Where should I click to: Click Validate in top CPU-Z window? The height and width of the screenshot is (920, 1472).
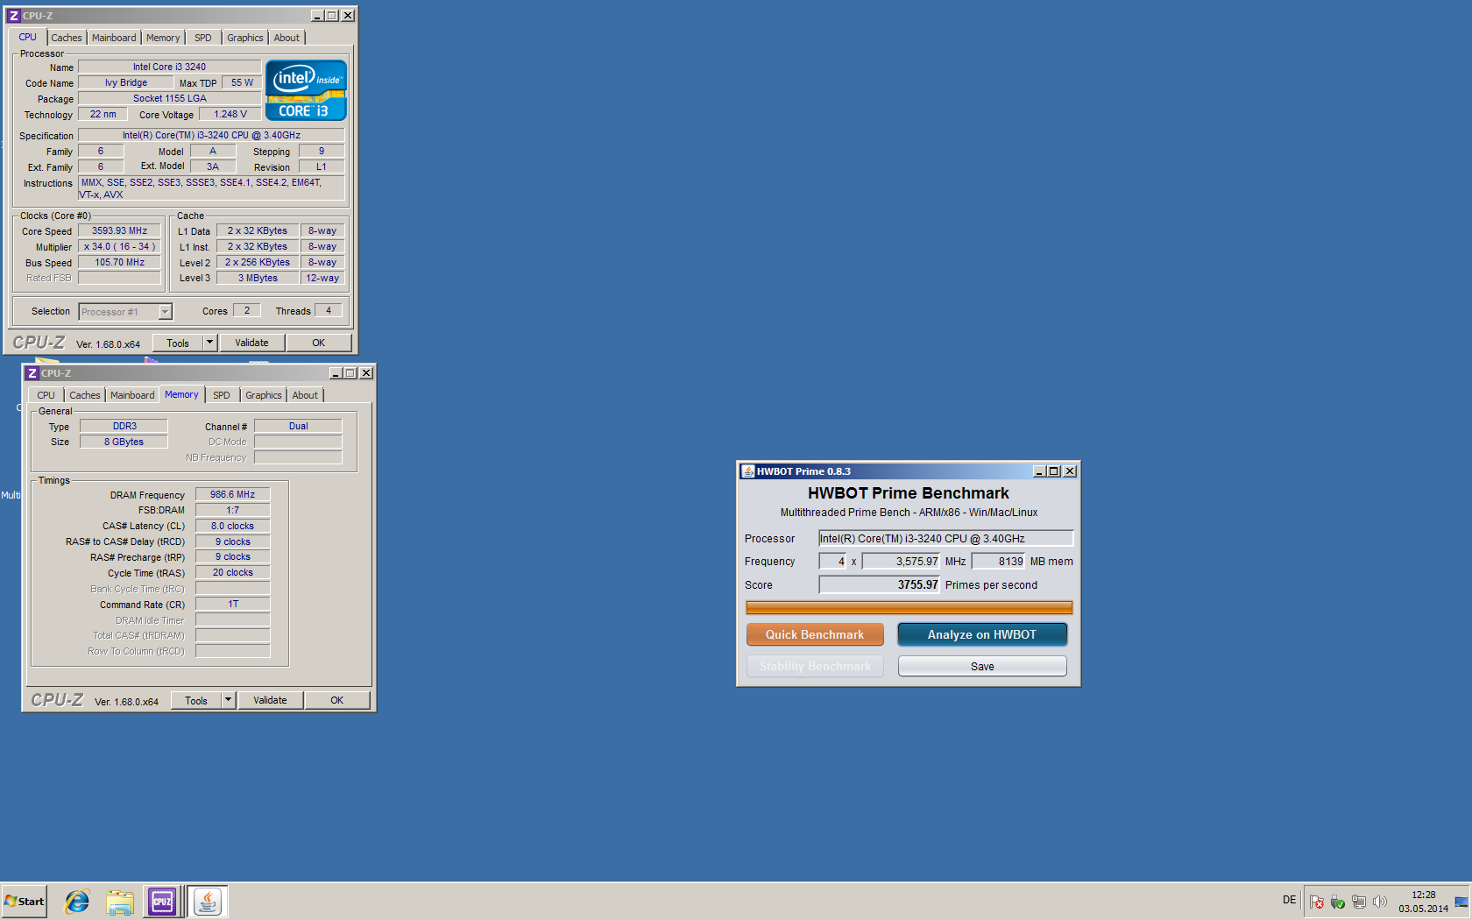(x=251, y=343)
